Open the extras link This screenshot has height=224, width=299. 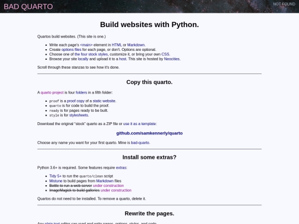[121, 168]
